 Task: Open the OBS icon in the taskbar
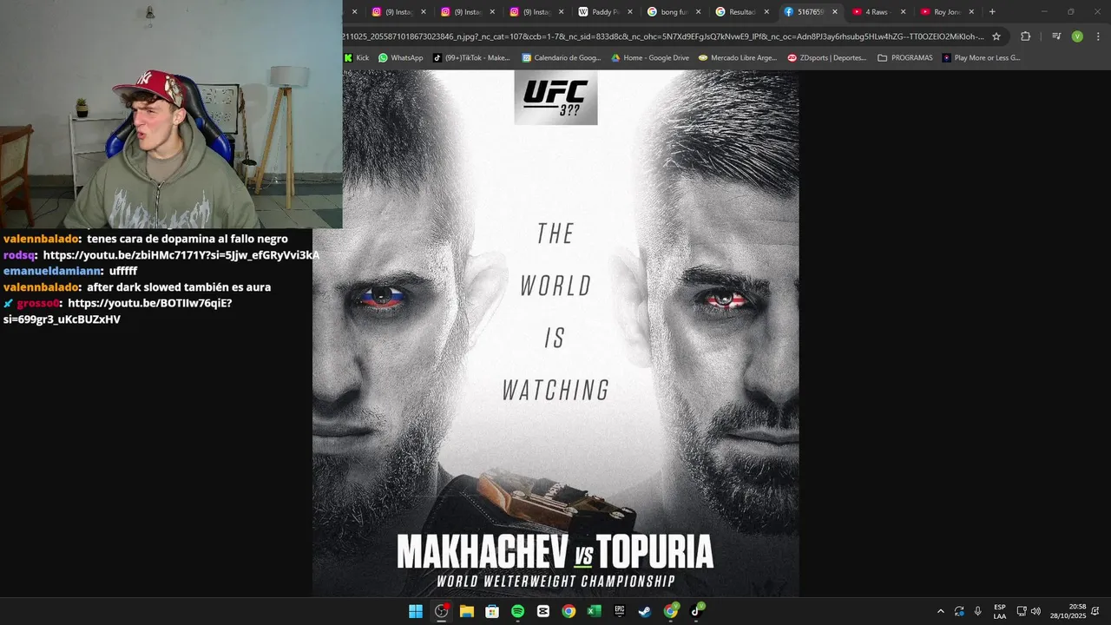(x=441, y=611)
